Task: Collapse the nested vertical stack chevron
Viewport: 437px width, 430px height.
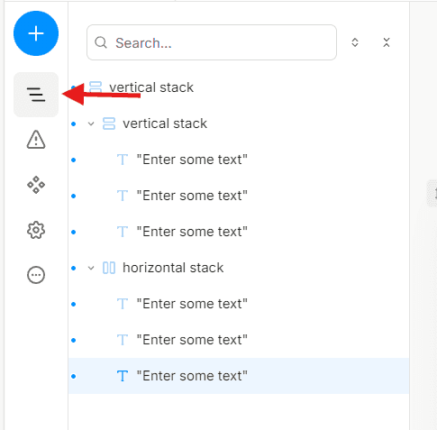Action: [x=91, y=124]
